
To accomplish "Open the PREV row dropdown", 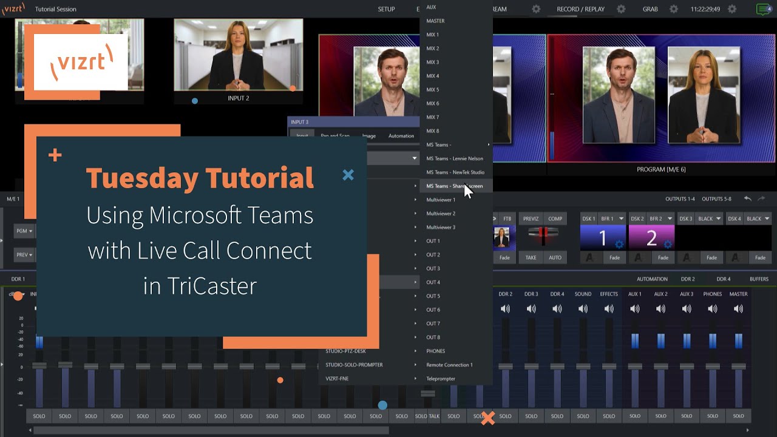I will pyautogui.click(x=24, y=255).
